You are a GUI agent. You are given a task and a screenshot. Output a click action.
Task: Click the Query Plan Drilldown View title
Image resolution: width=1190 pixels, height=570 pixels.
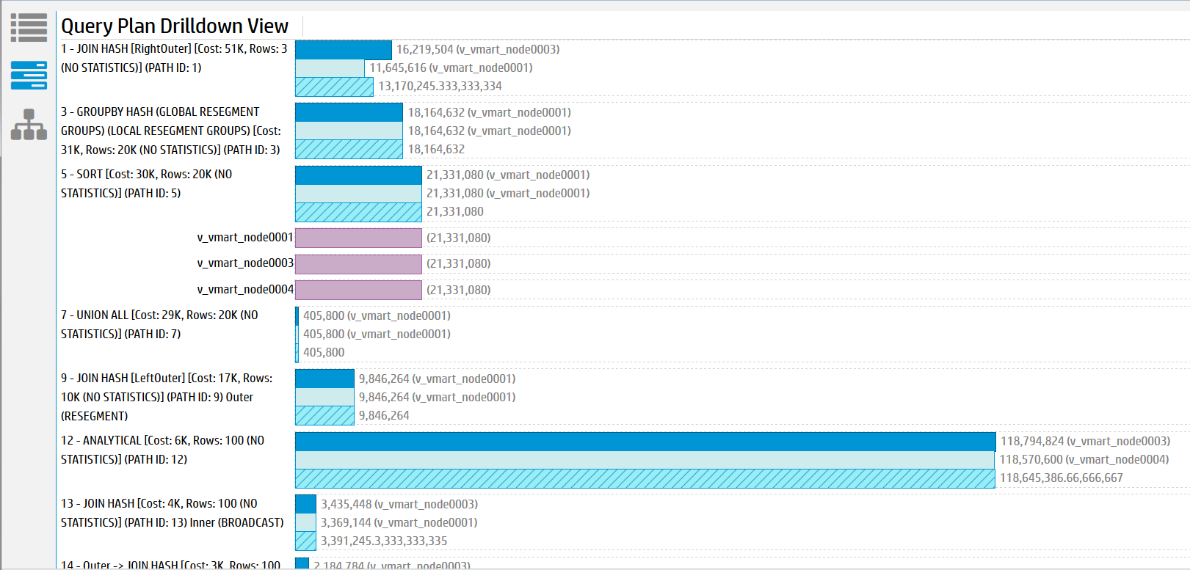pos(175,26)
